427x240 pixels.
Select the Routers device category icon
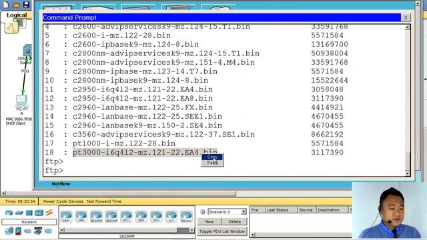point(9,213)
